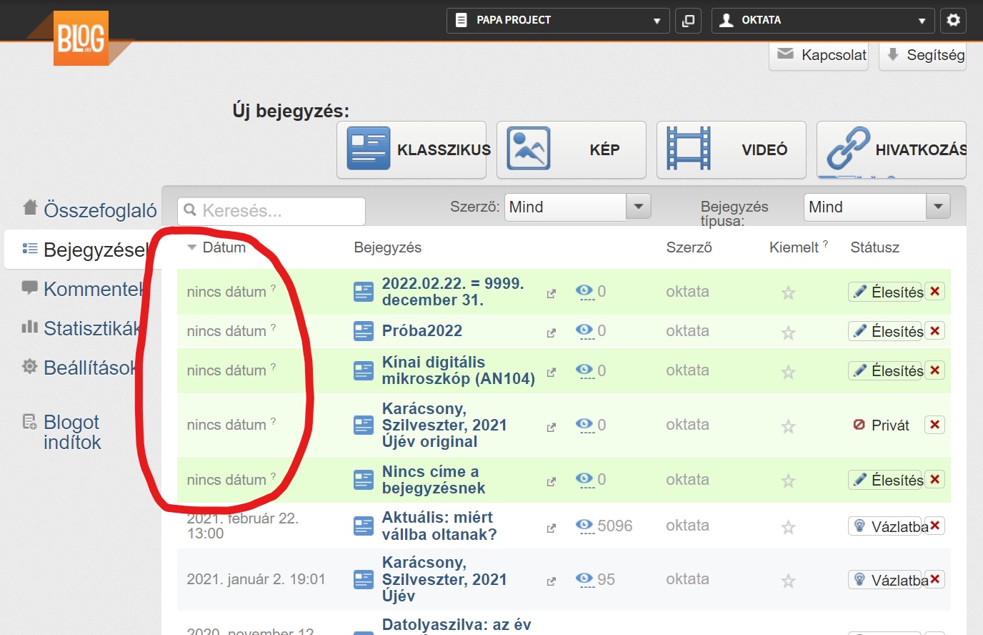Image resolution: width=983 pixels, height=635 pixels.
Task: Open 'Aktuális: miért vállba oltanak?' post
Action: click(439, 526)
